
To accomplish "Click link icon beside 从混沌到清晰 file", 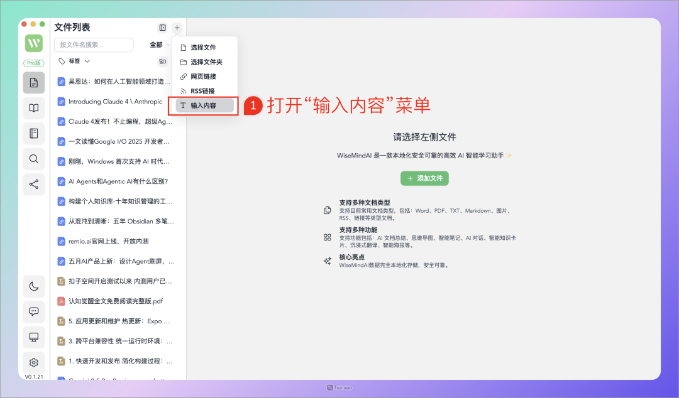I will click(x=62, y=221).
